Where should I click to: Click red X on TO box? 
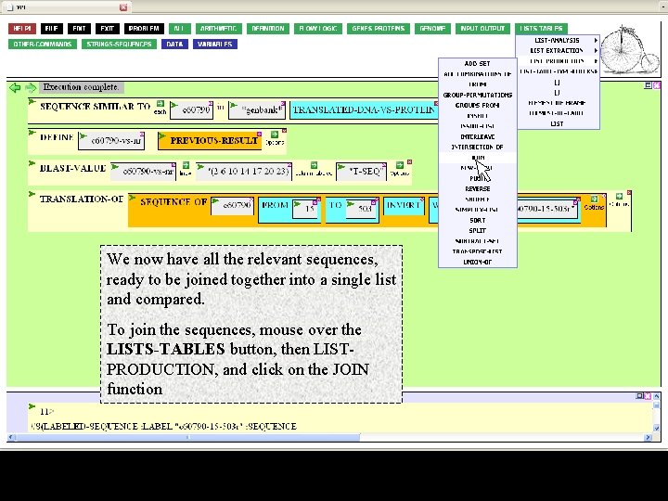coord(377,199)
